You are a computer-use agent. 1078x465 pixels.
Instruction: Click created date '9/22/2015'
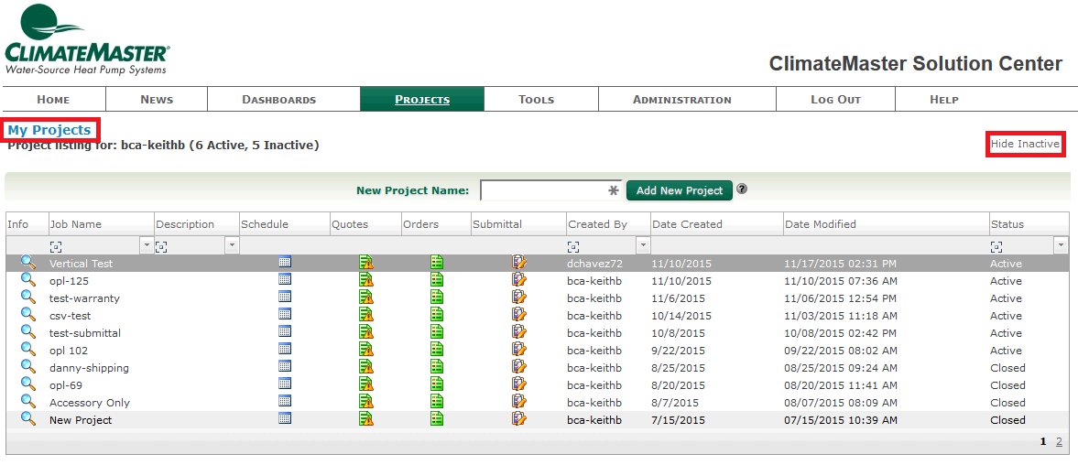[677, 351]
